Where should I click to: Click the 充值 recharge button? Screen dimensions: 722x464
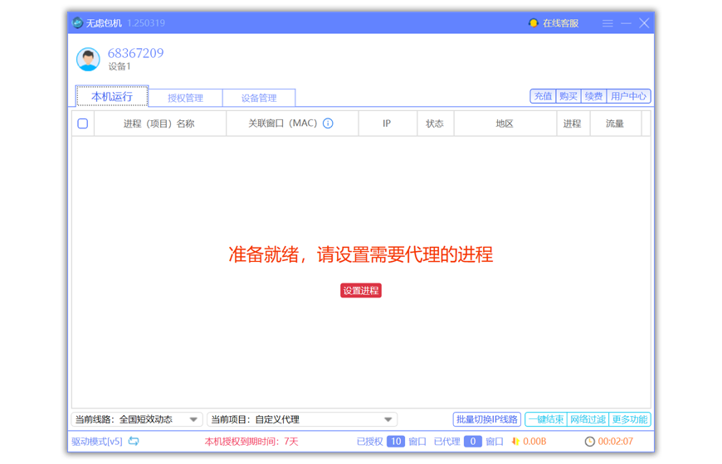(x=543, y=96)
